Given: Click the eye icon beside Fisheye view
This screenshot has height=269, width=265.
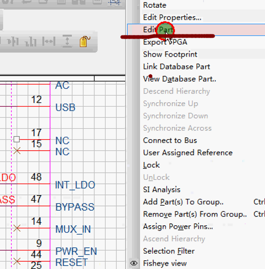Looking at the screenshot, I should [134, 263].
